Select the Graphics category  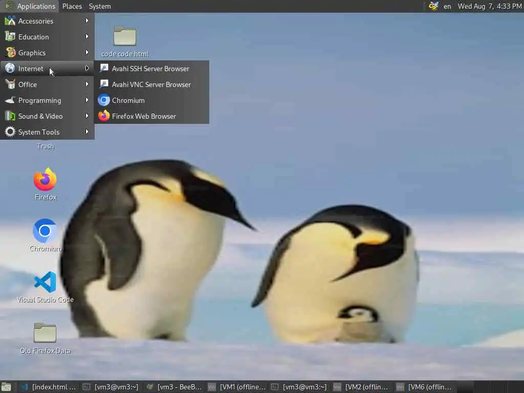click(47, 53)
